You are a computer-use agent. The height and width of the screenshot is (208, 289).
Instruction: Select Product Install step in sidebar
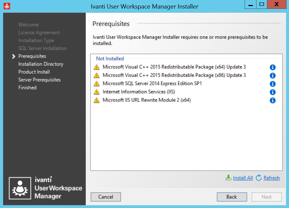[x=34, y=72]
